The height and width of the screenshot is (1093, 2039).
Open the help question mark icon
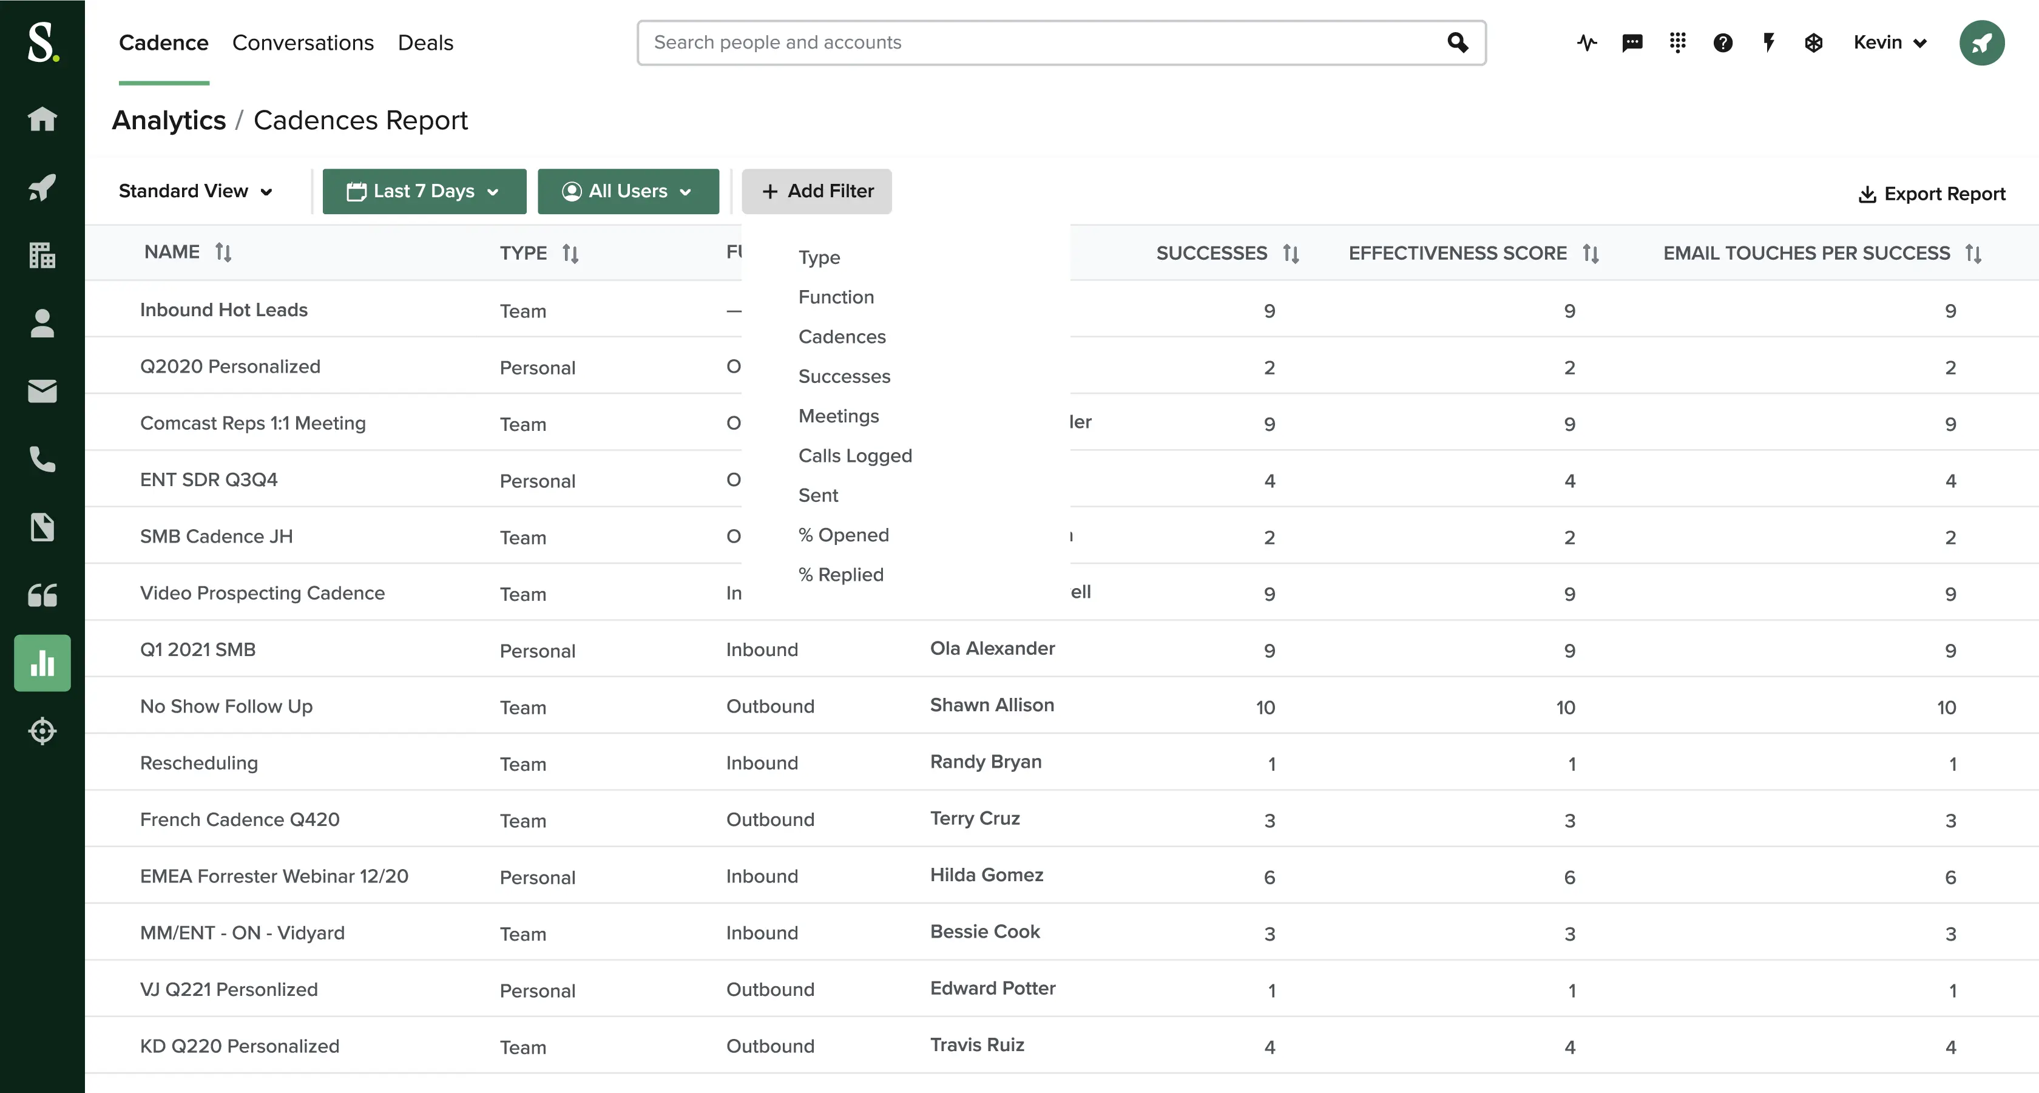pyautogui.click(x=1722, y=42)
